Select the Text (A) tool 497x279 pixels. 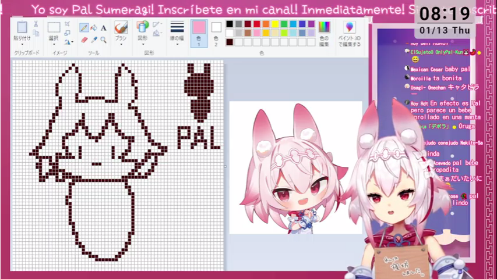pos(103,28)
